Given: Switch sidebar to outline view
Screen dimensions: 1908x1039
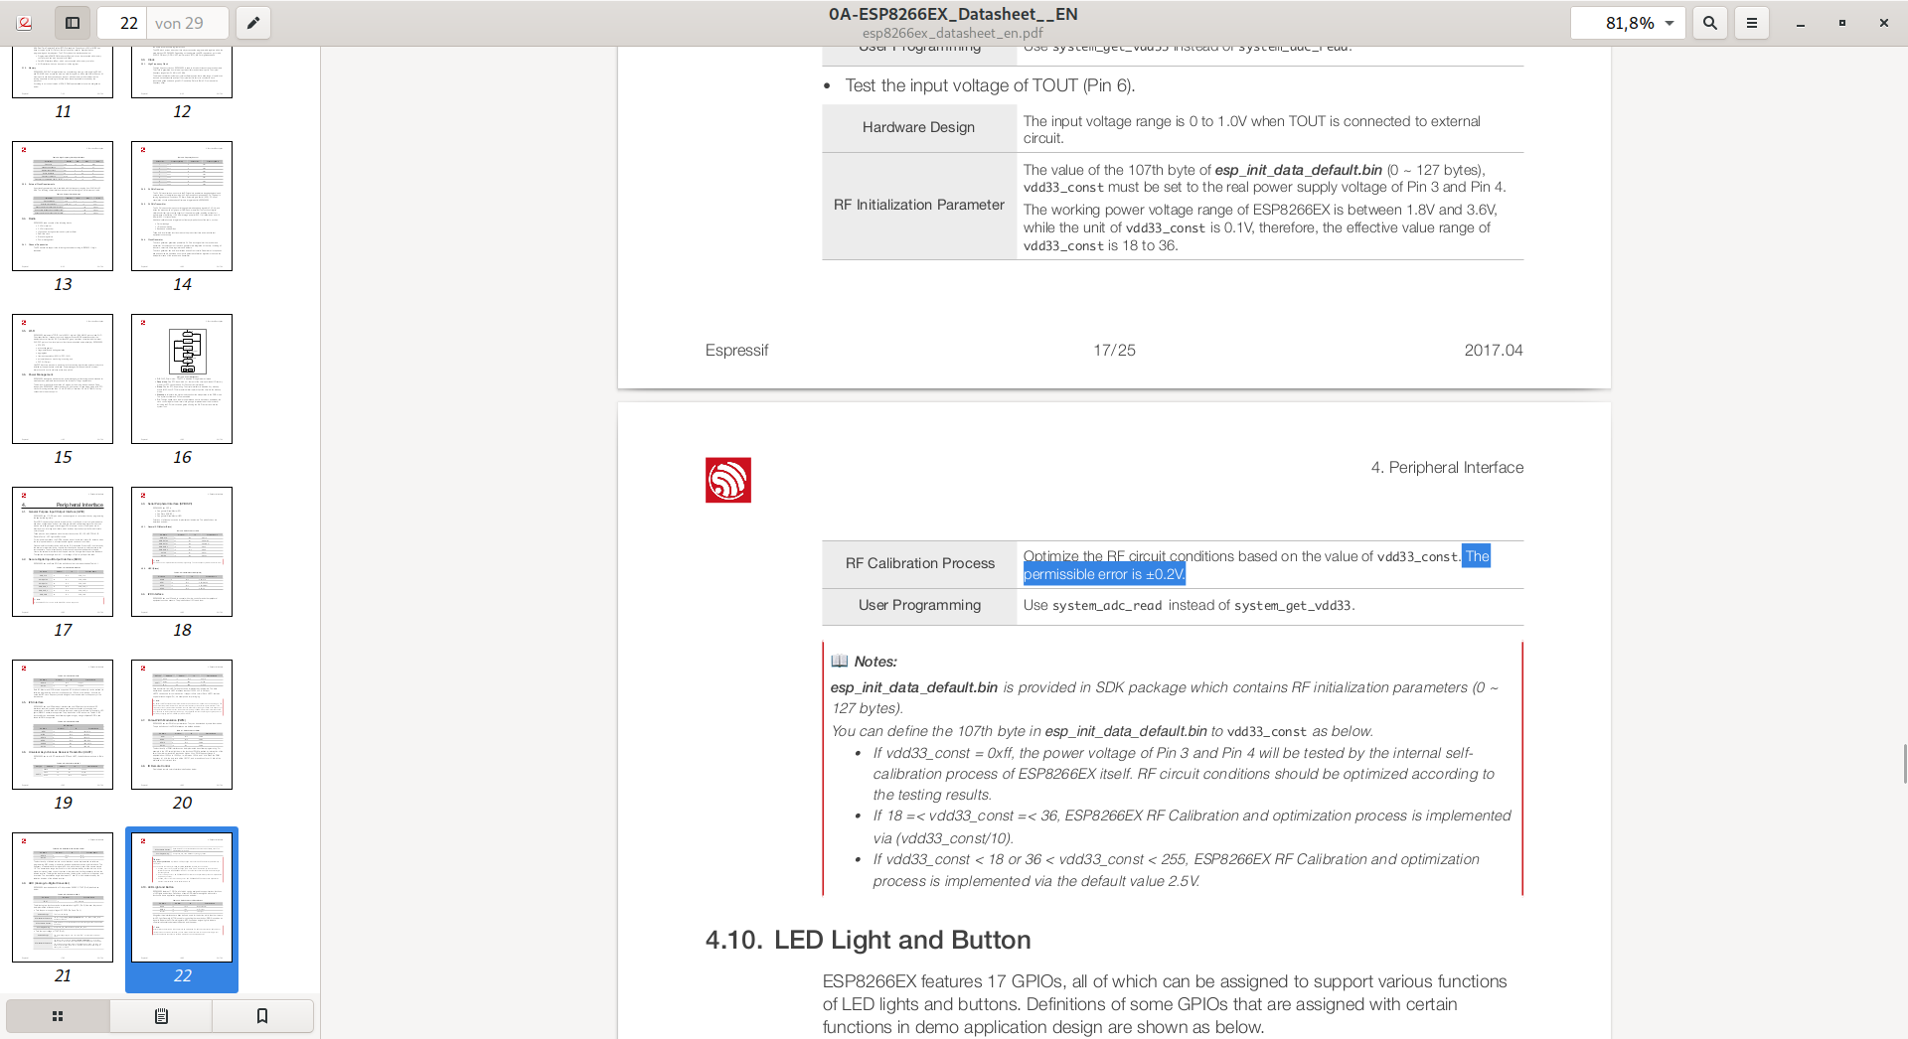Looking at the screenshot, I should [x=161, y=1016].
